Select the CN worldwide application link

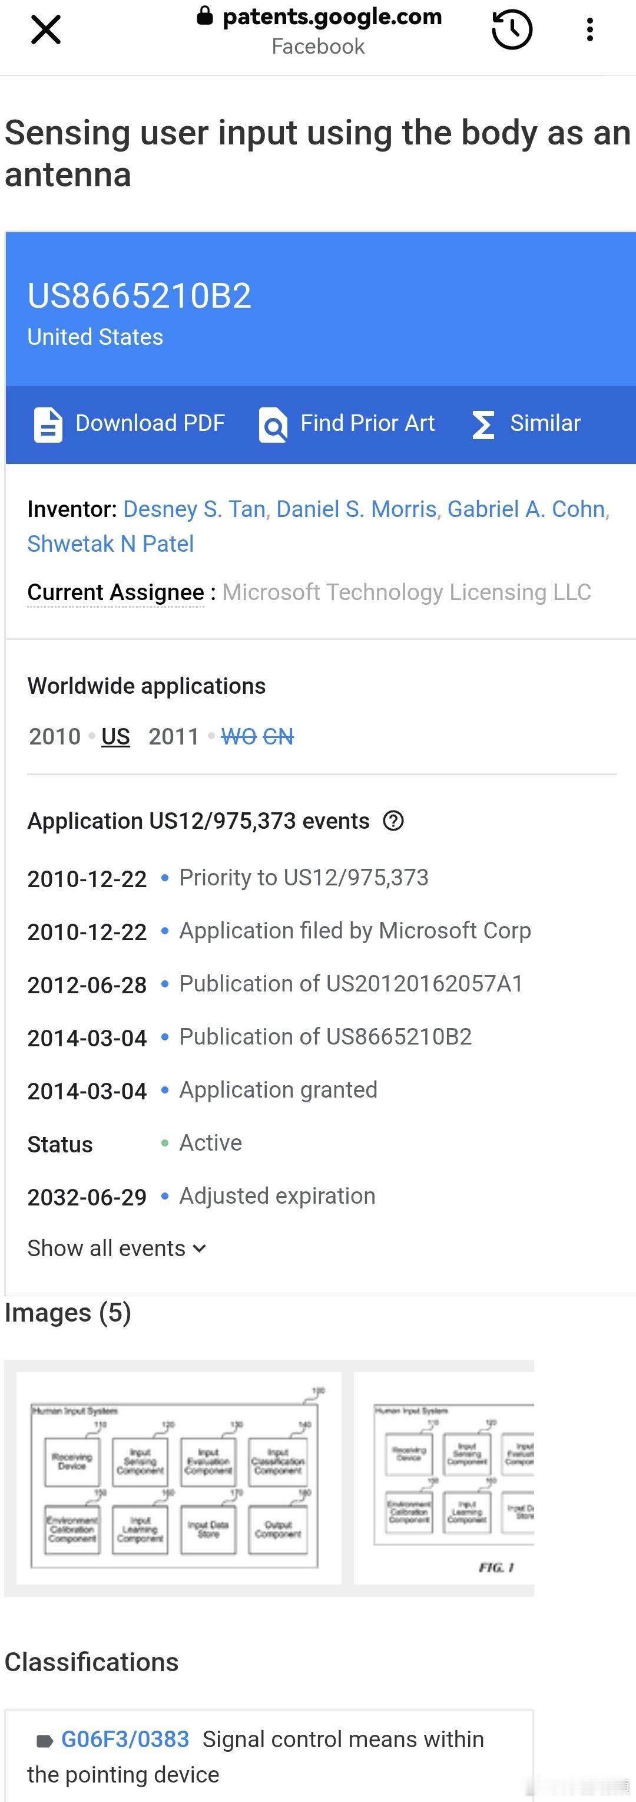[278, 737]
